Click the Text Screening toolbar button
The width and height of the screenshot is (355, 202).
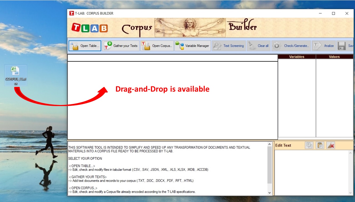[x=229, y=46]
